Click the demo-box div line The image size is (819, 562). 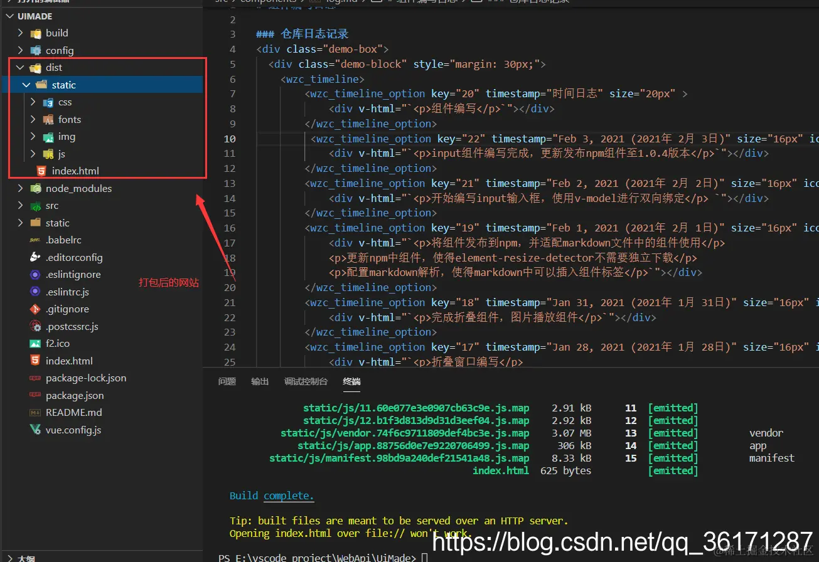coord(323,49)
